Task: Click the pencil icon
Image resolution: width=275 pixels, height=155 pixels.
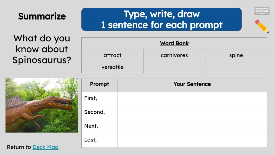Action: click(x=262, y=26)
